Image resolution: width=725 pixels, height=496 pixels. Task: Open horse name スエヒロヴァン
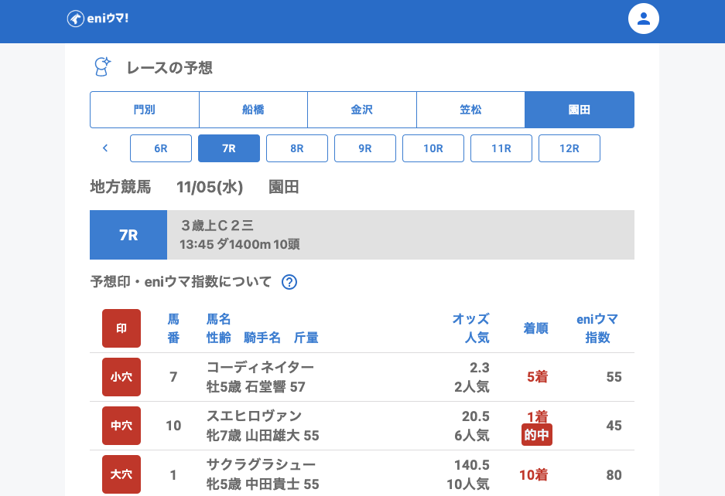pyautogui.click(x=254, y=416)
